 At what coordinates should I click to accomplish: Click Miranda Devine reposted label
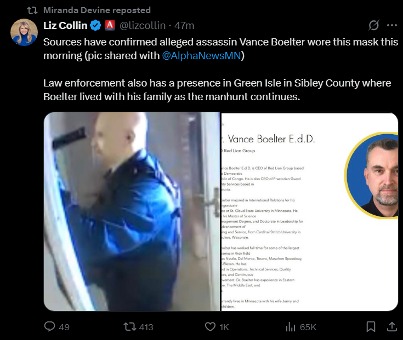click(97, 10)
